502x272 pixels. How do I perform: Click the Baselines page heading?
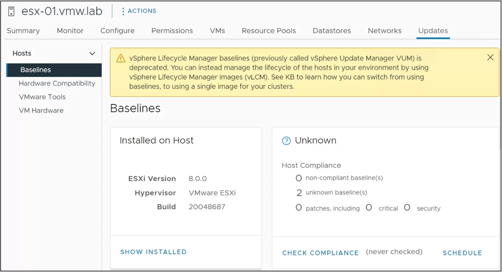tap(135, 108)
